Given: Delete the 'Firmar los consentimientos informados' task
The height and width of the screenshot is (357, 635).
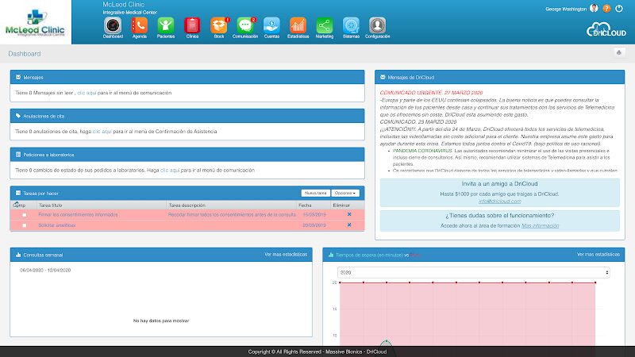Looking at the screenshot, I should pos(348,215).
